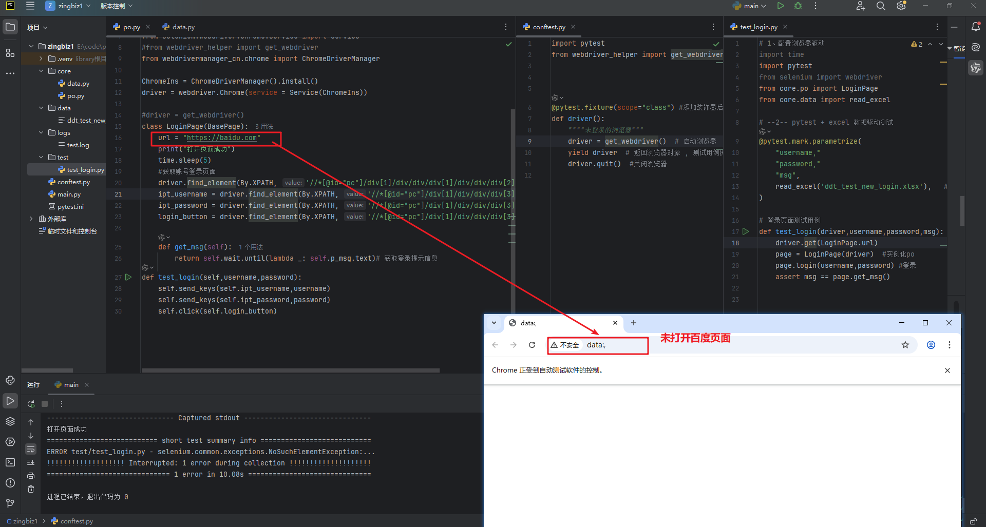This screenshot has height=527, width=986.
Task: Print the run console output
Action: pos(31,476)
